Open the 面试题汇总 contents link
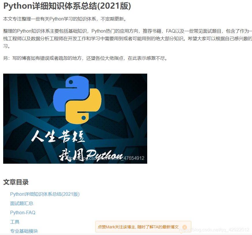This screenshot has width=252, height=235. [x=22, y=204]
